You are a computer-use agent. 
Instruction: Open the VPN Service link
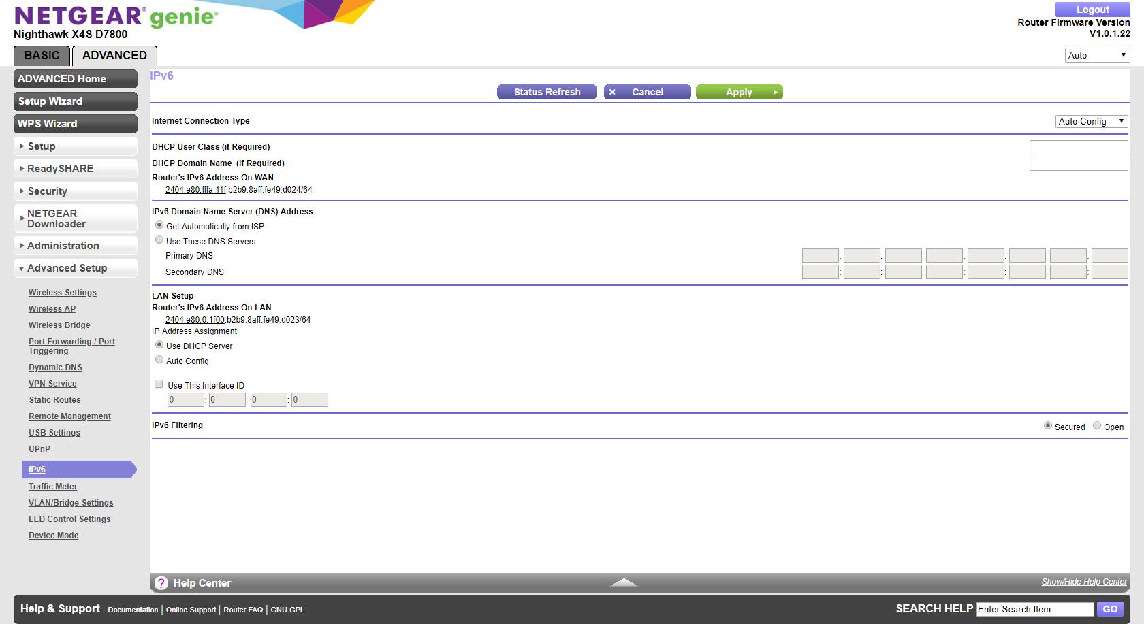(x=52, y=384)
